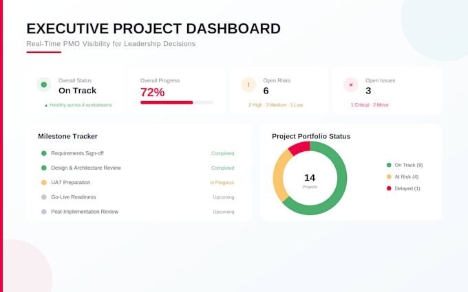Click the 'On Track' status value

tap(77, 91)
